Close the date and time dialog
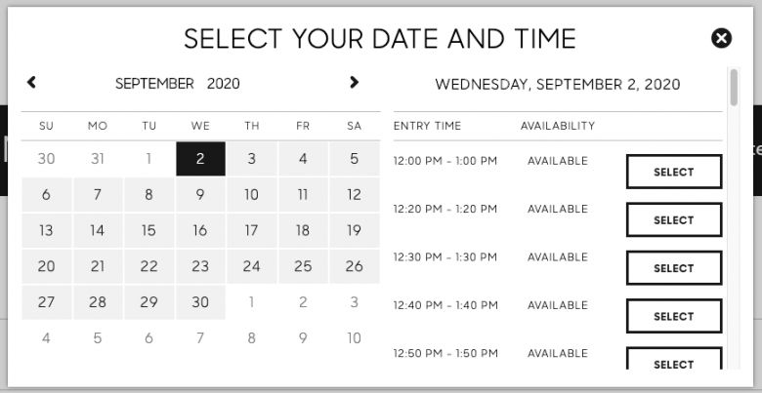The image size is (762, 393). point(721,38)
